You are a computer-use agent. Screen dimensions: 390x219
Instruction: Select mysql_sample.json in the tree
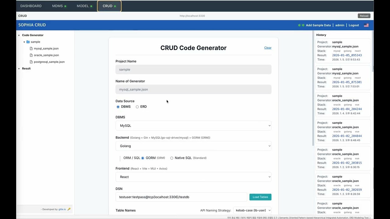[46, 49]
